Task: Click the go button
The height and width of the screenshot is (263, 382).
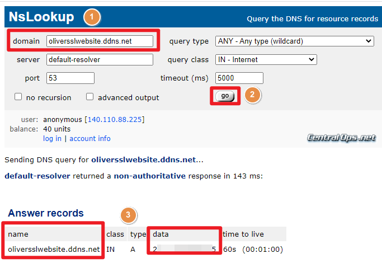Action: 225,96
